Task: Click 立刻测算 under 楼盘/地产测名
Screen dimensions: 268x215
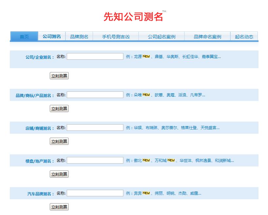Action: pyautogui.click(x=59, y=174)
